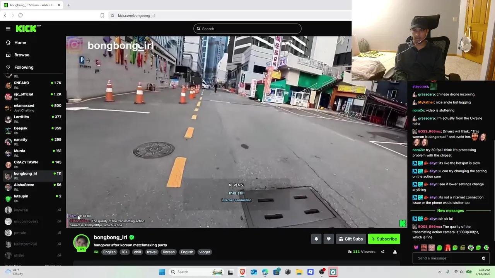Click the report warning triangle icon
Screen dimensions: 495x278
(x=395, y=252)
